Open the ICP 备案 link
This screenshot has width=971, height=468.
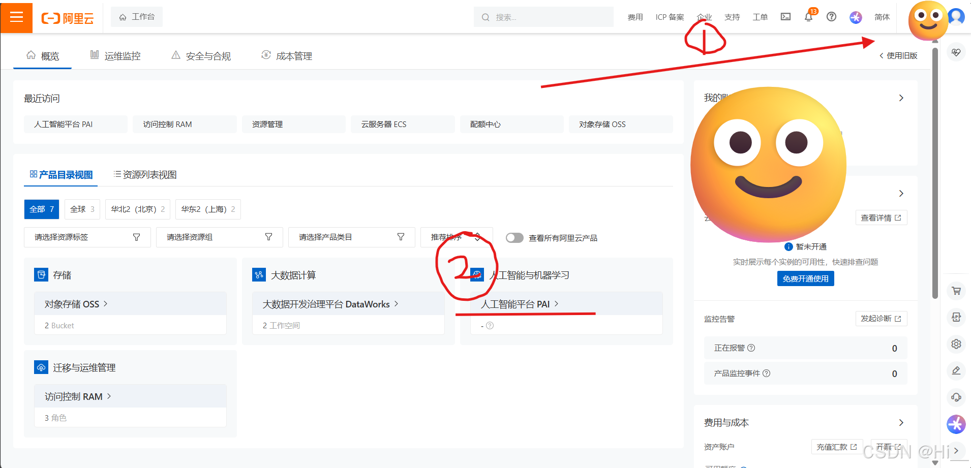click(670, 17)
